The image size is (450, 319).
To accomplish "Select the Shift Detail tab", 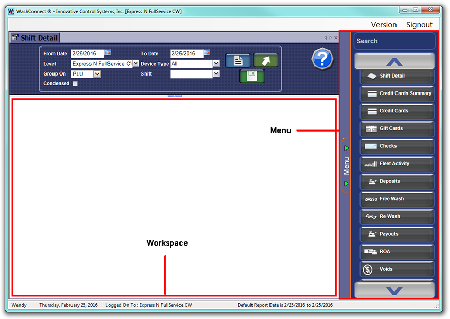I will tap(35, 37).
